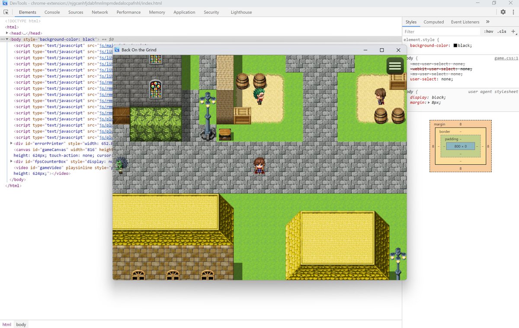Click the Back On the Grind window icon
This screenshot has width=519, height=328.
(117, 50)
